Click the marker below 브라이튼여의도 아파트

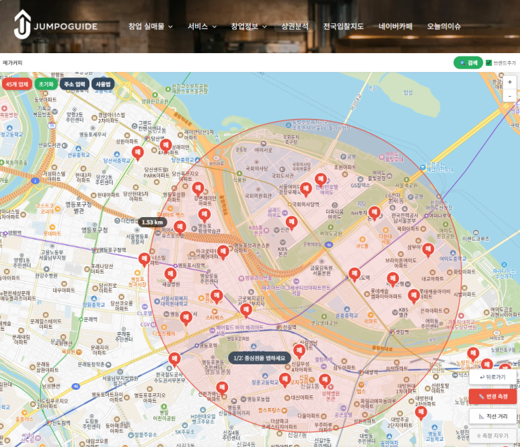click(x=393, y=280)
